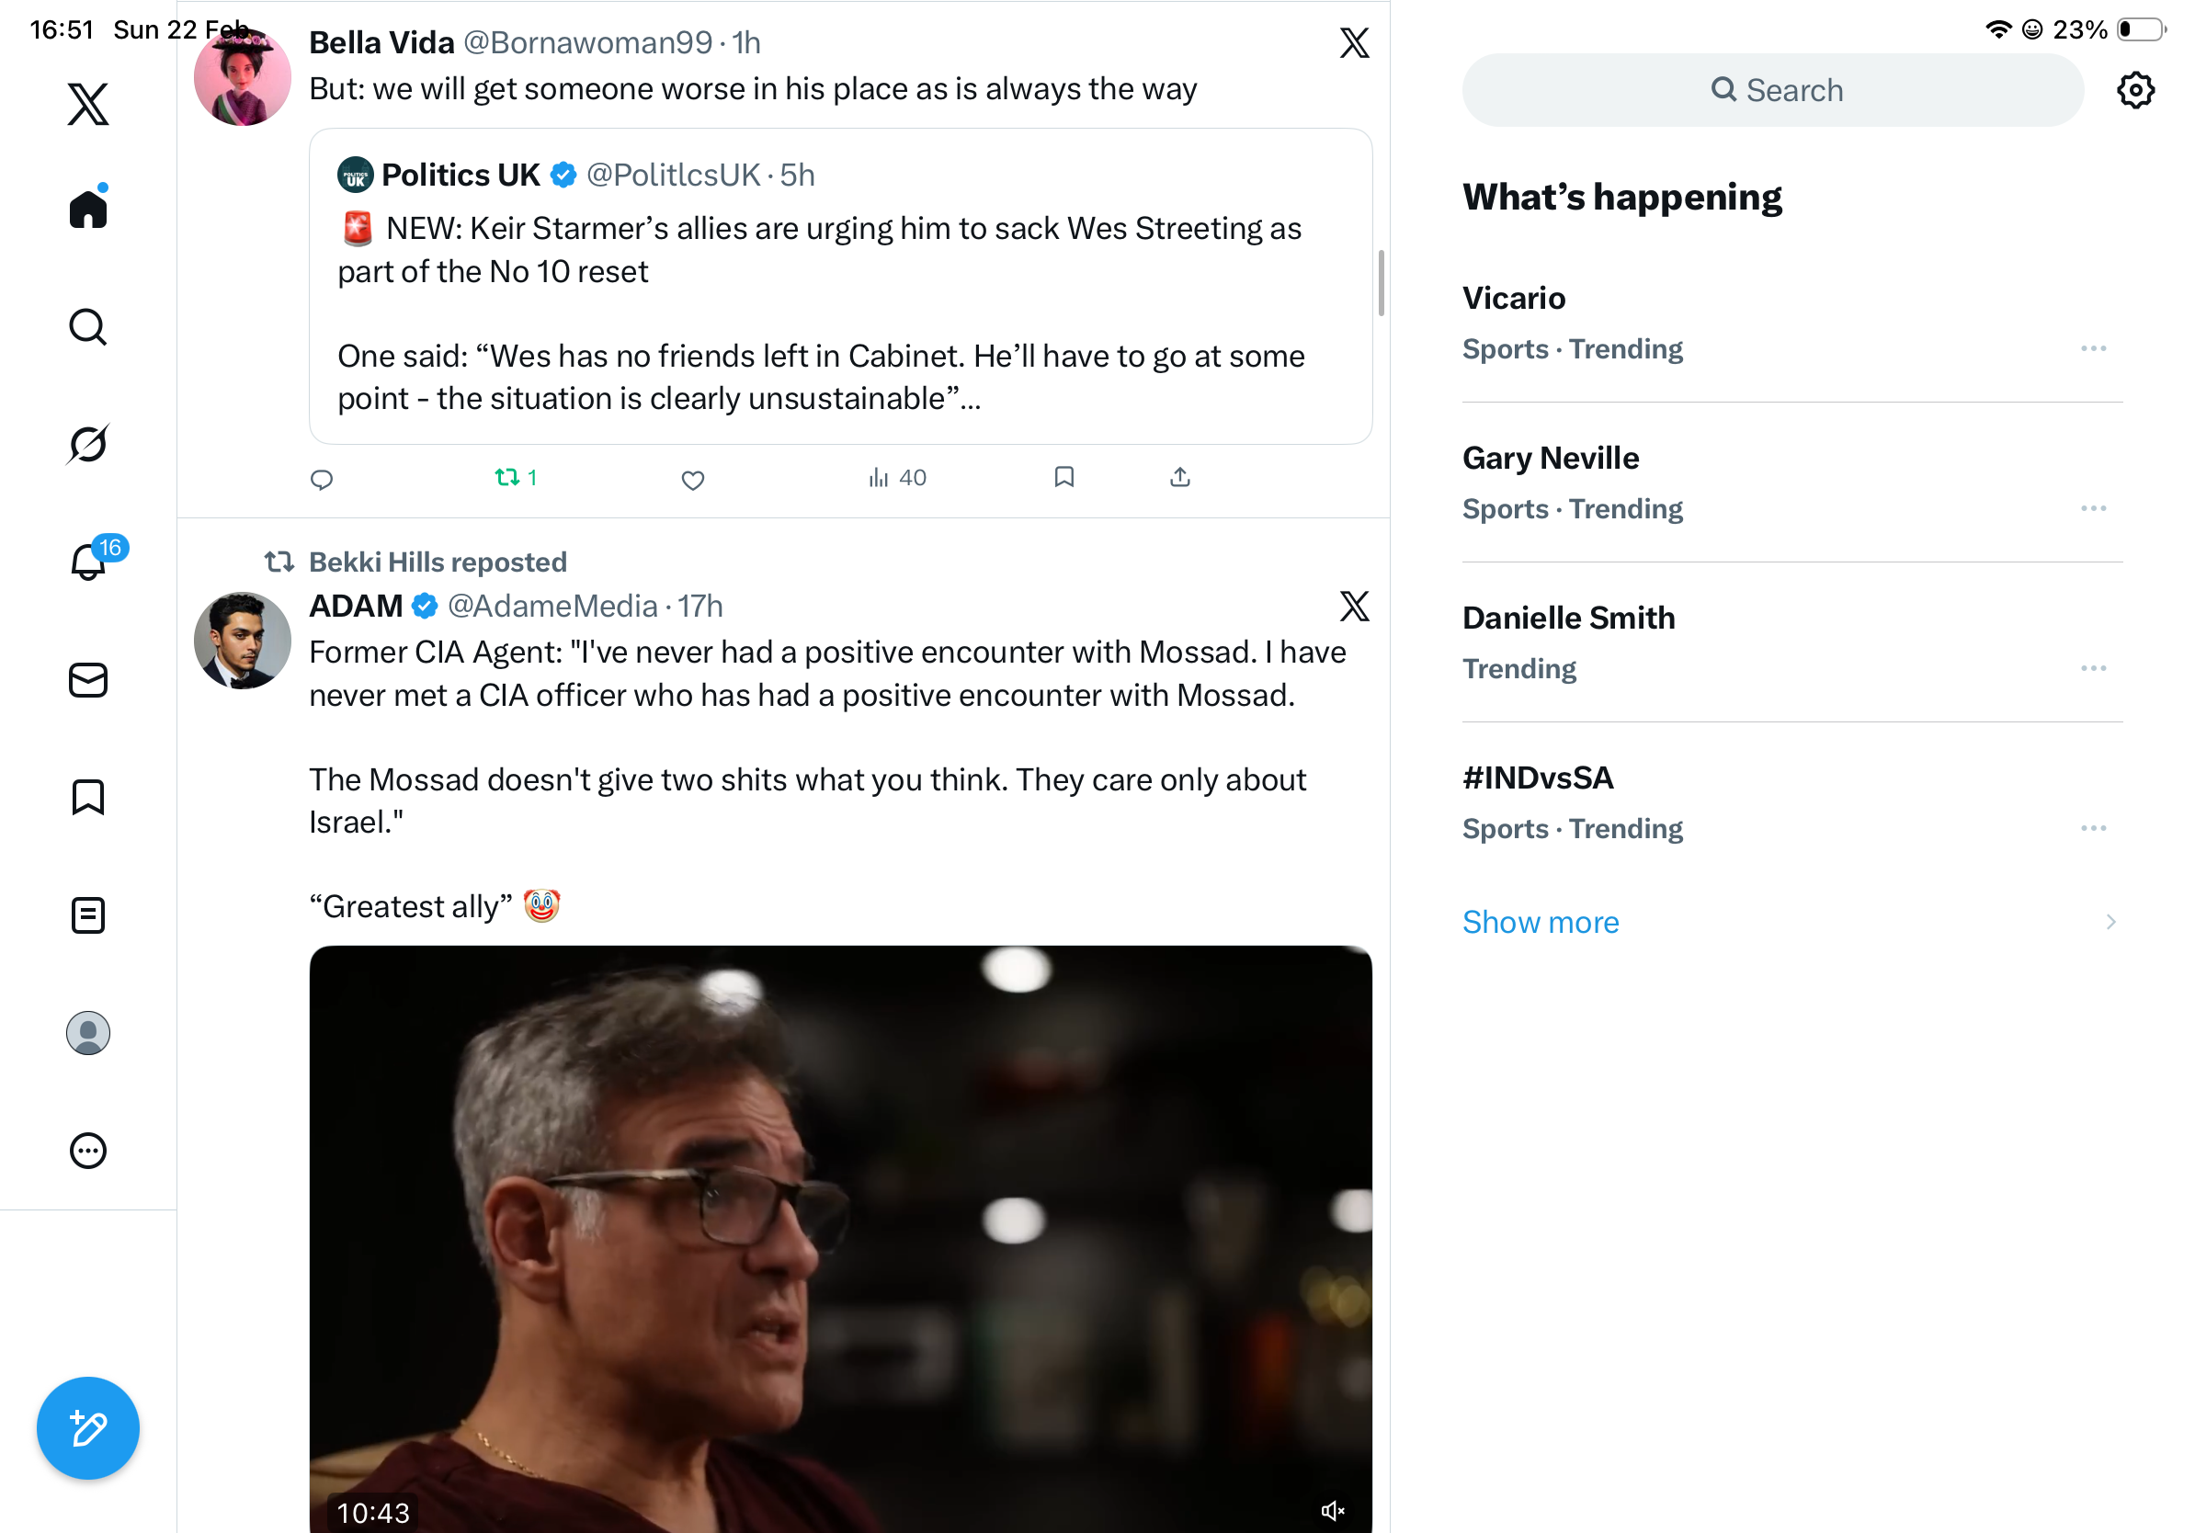Open the Lists icon in sidebar
The image size is (2195, 1533).
click(x=88, y=915)
